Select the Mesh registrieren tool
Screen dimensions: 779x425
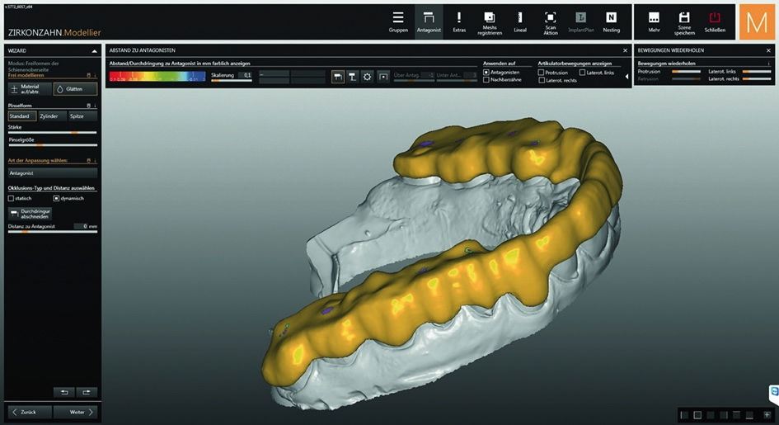click(x=490, y=23)
